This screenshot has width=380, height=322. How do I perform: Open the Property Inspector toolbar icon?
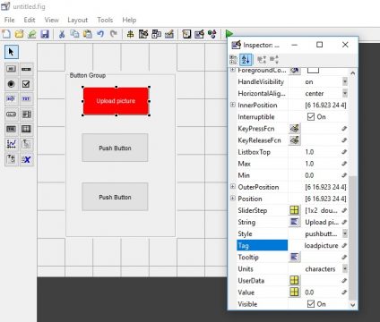[199, 34]
